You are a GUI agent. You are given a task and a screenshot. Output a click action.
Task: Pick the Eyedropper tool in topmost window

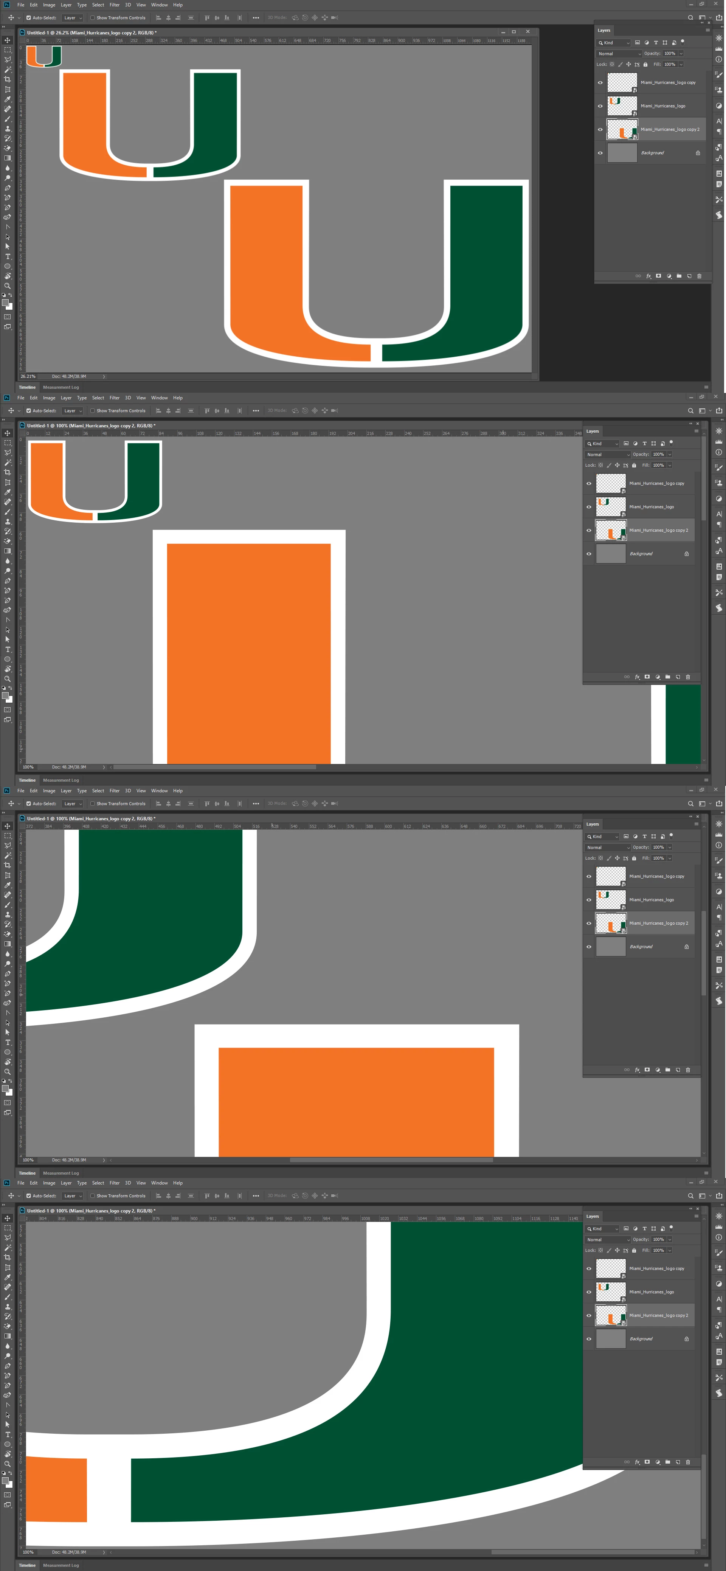[7, 99]
